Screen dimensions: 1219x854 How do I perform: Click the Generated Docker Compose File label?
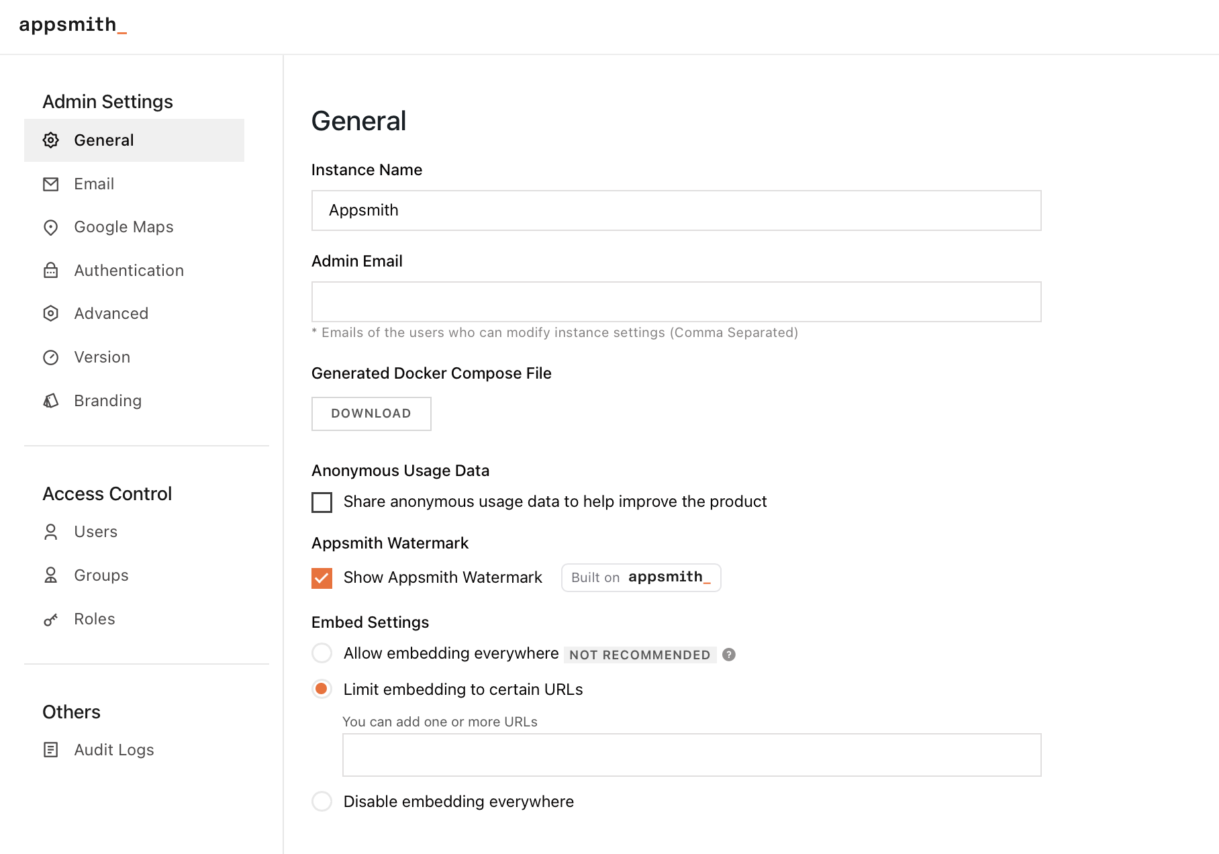(432, 373)
